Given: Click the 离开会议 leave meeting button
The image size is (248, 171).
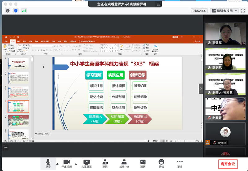Looking at the screenshot, I should pos(228,164).
